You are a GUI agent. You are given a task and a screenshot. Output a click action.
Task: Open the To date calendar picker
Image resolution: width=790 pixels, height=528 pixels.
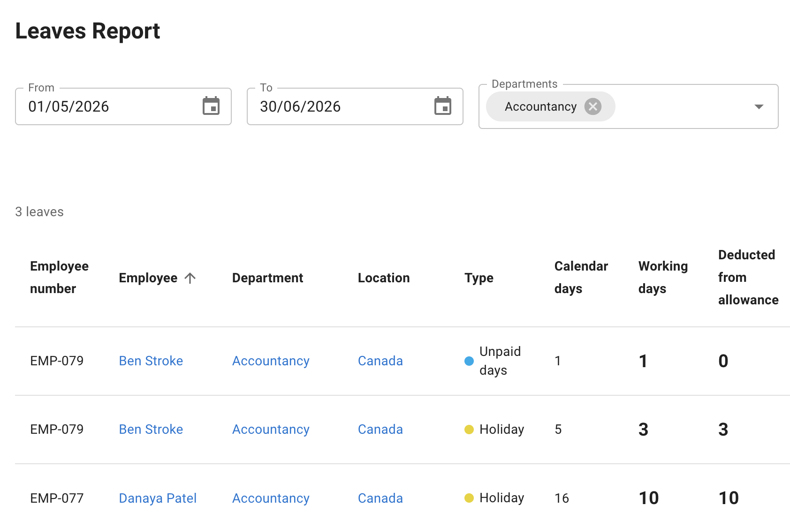443,106
